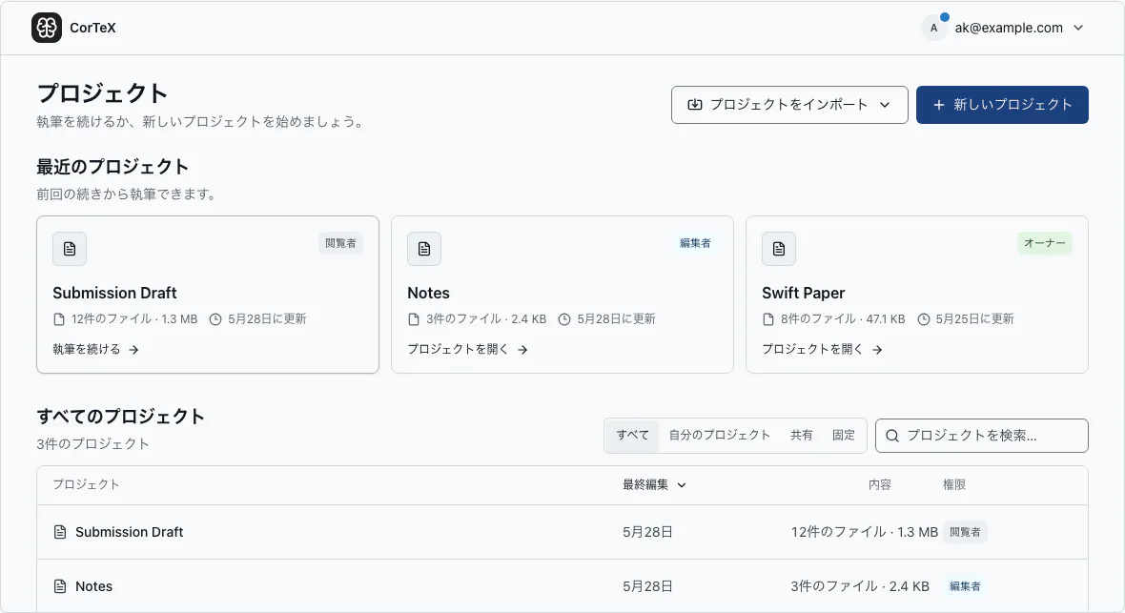Click 12件のファイル · 1.3 MB in table row
Screen dimensions: 1125x613
point(864,532)
